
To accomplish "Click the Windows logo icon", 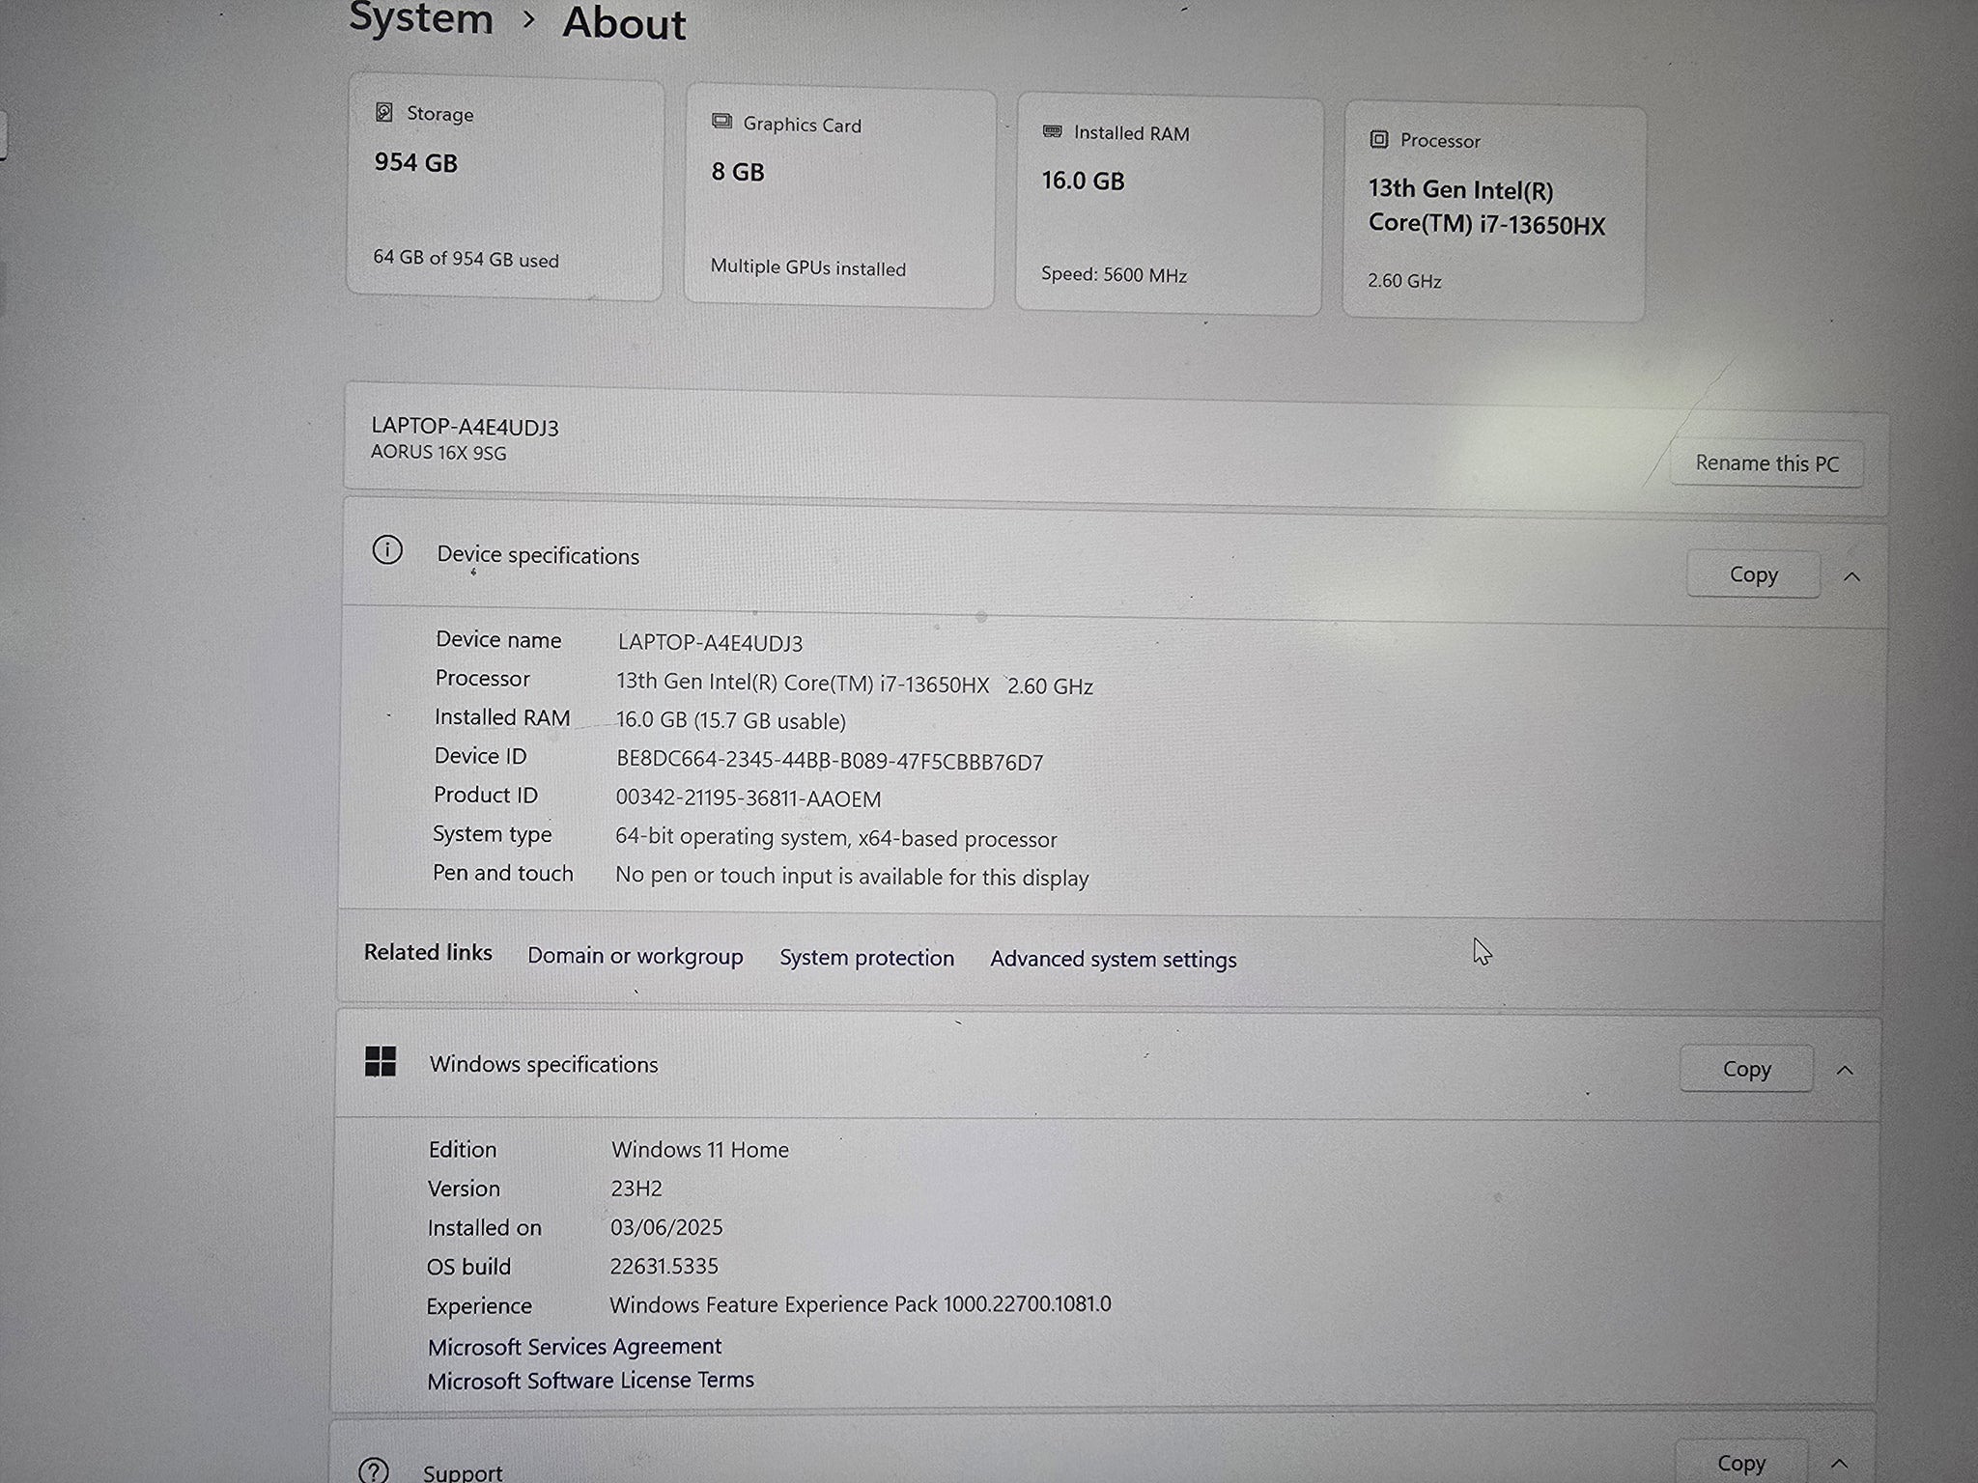I will [x=381, y=1061].
